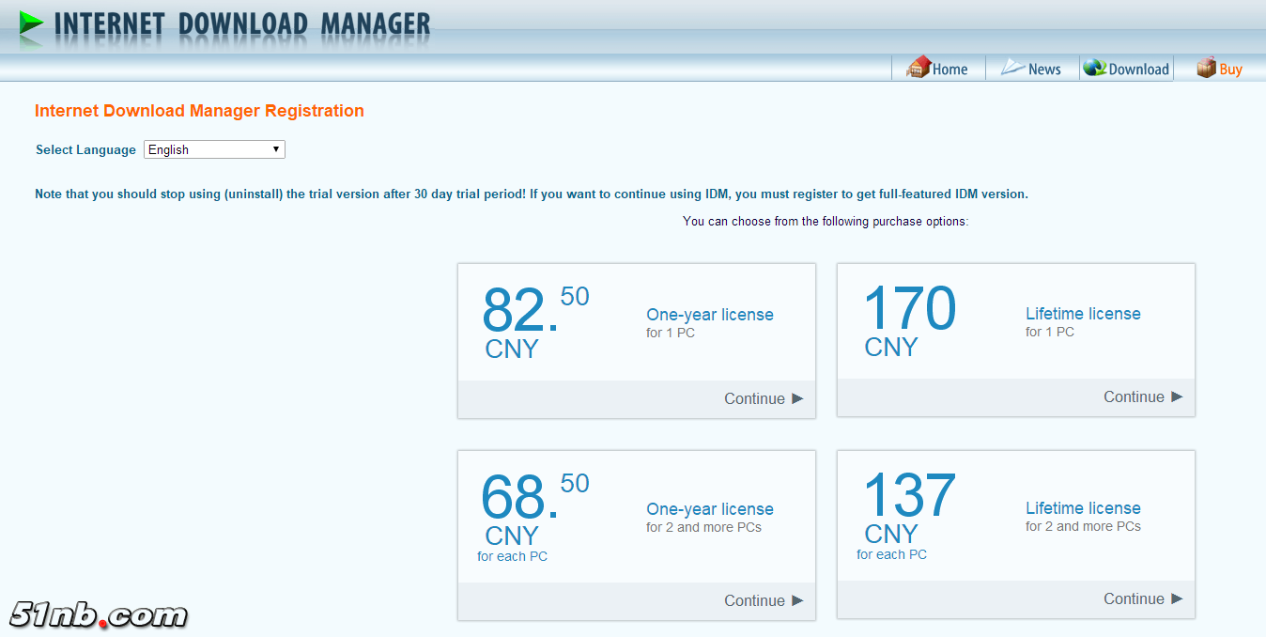Viewport: 1266px width, 637px height.
Task: Click the paper plane News icon
Action: 1012,68
